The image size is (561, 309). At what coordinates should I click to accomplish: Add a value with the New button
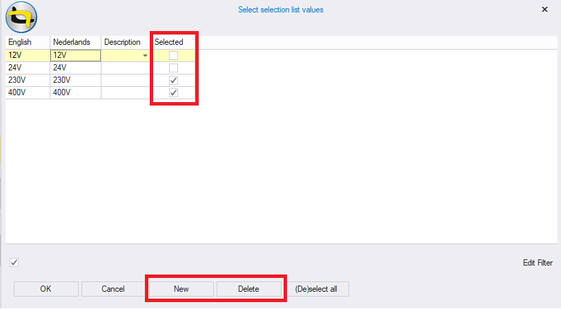click(181, 289)
